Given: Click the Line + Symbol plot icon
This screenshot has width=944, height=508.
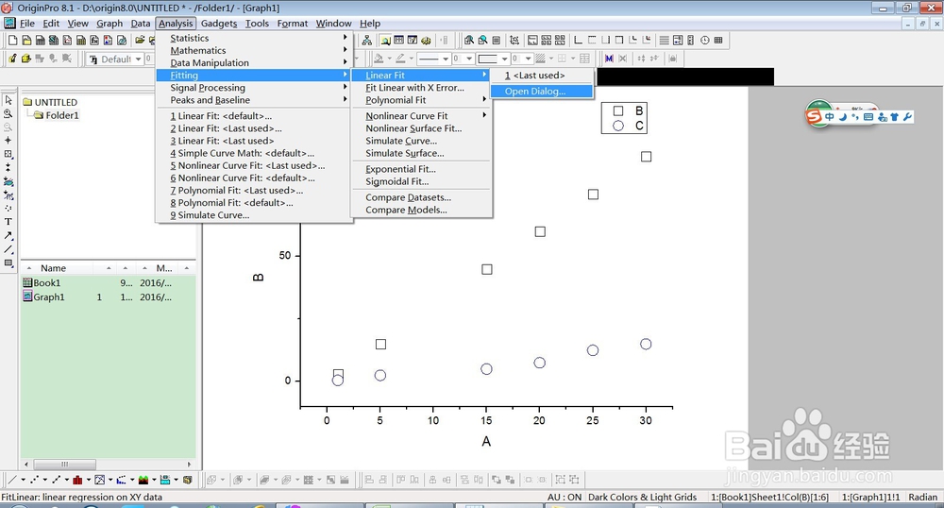Looking at the screenshot, I should 56,480.
